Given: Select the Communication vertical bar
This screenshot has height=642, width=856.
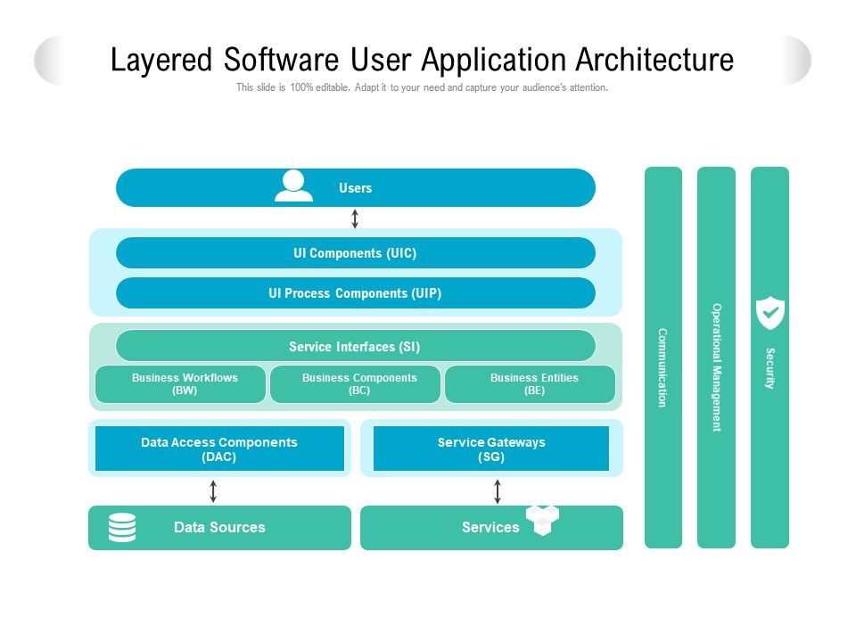Looking at the screenshot, I should 663,358.
